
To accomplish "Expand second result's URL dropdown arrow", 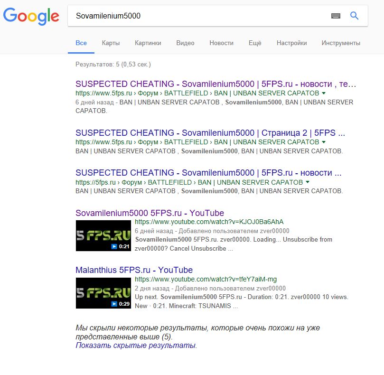I will (324, 142).
